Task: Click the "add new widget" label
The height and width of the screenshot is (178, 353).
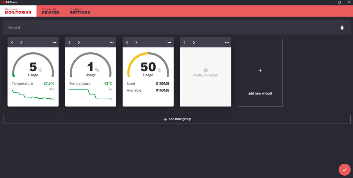Action: pos(260,93)
